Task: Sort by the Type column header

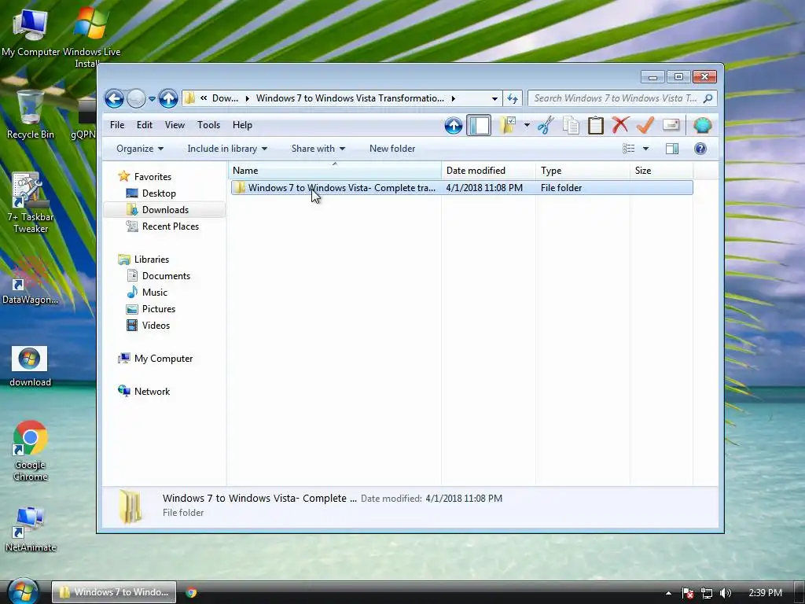Action: point(583,171)
